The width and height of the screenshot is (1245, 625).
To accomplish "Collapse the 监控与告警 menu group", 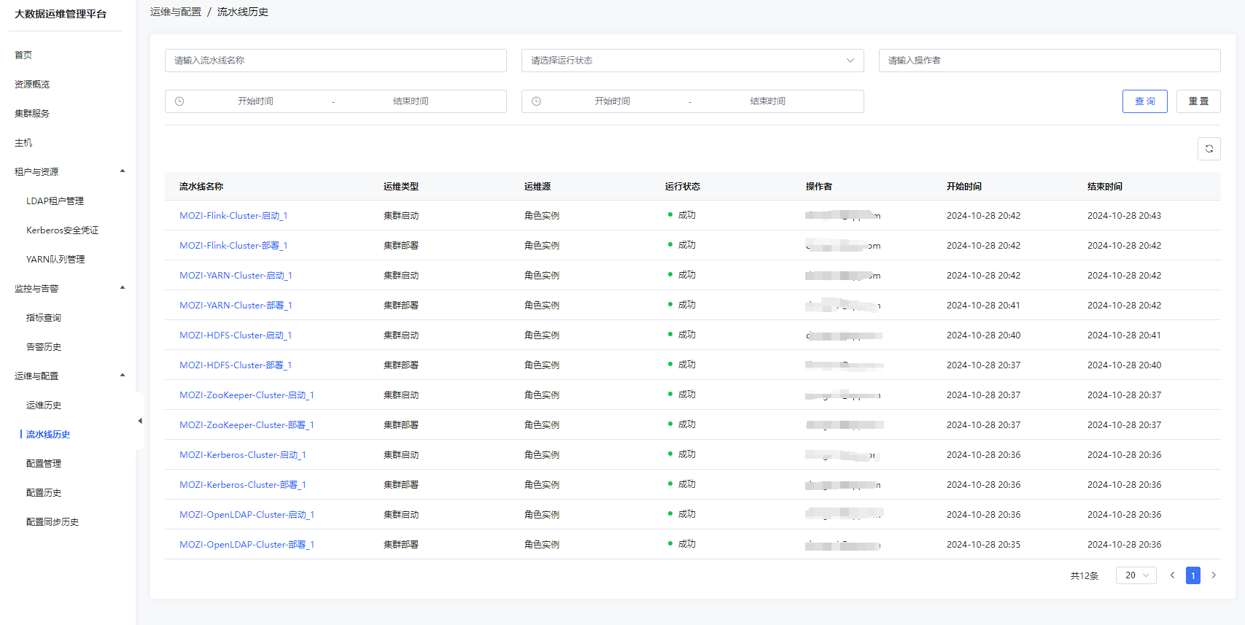I will 123,288.
